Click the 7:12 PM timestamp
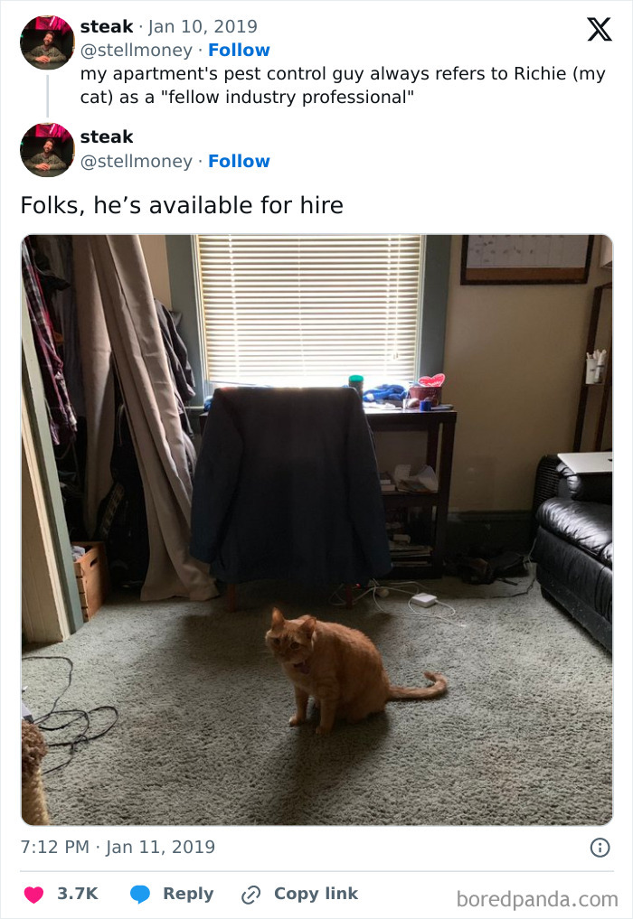 coord(47,848)
